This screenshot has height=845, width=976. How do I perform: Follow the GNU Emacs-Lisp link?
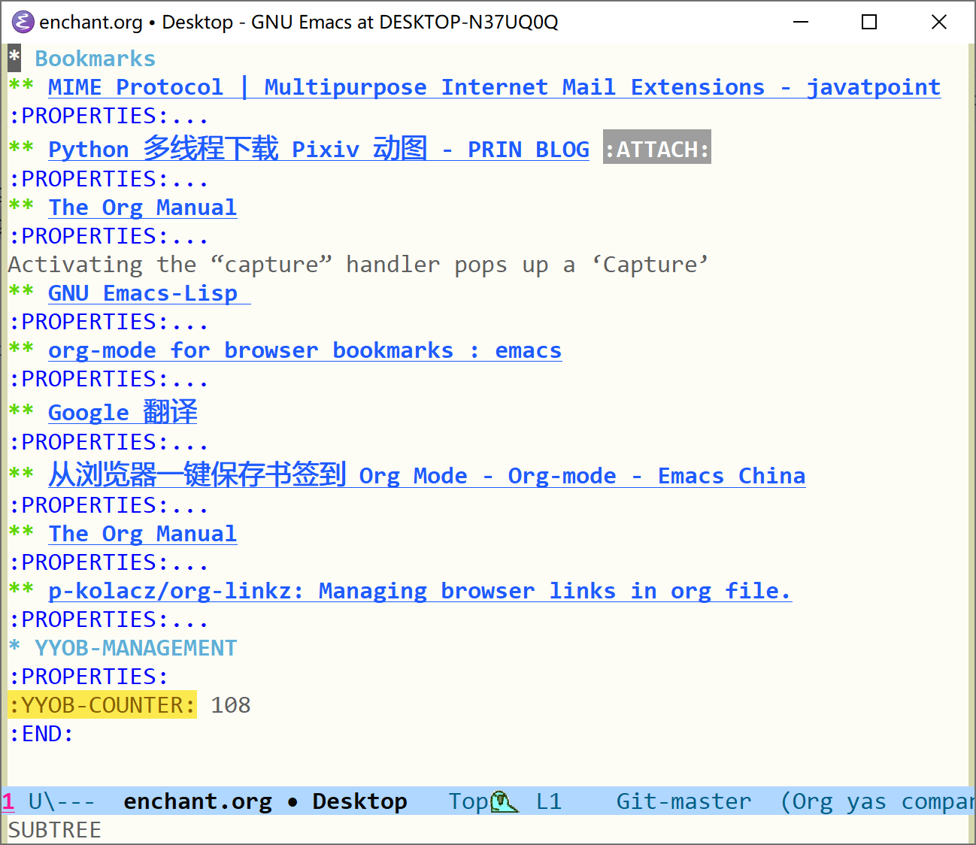click(149, 293)
